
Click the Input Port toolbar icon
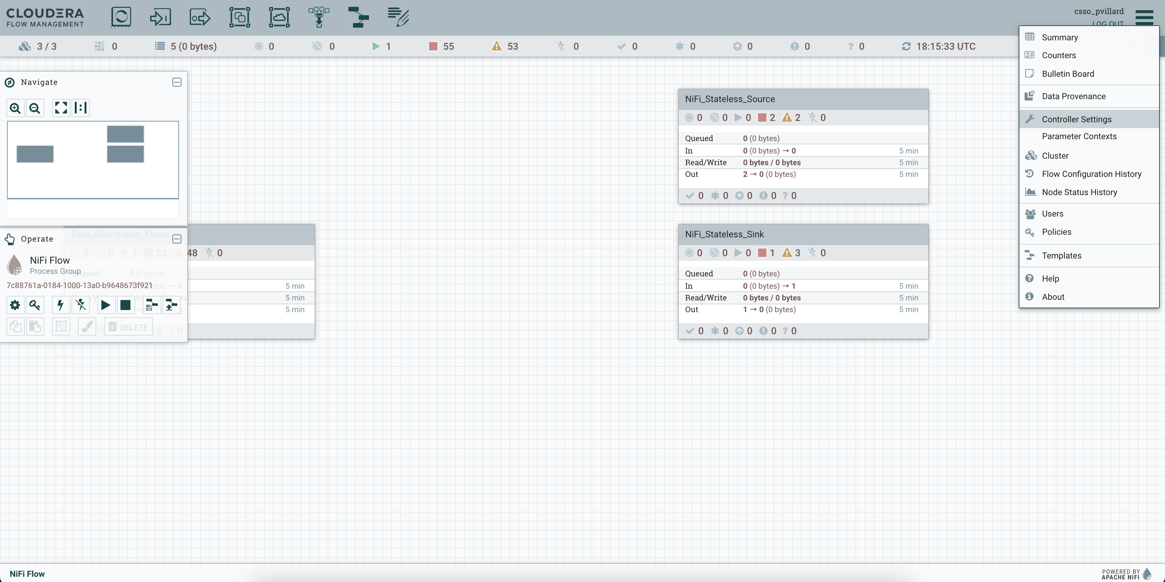click(160, 17)
